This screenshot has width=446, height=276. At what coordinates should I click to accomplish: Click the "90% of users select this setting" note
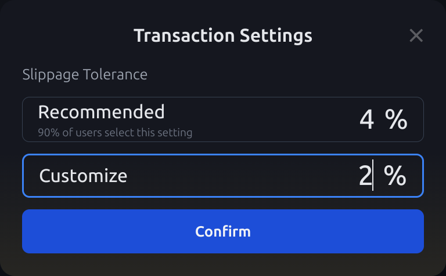point(115,133)
